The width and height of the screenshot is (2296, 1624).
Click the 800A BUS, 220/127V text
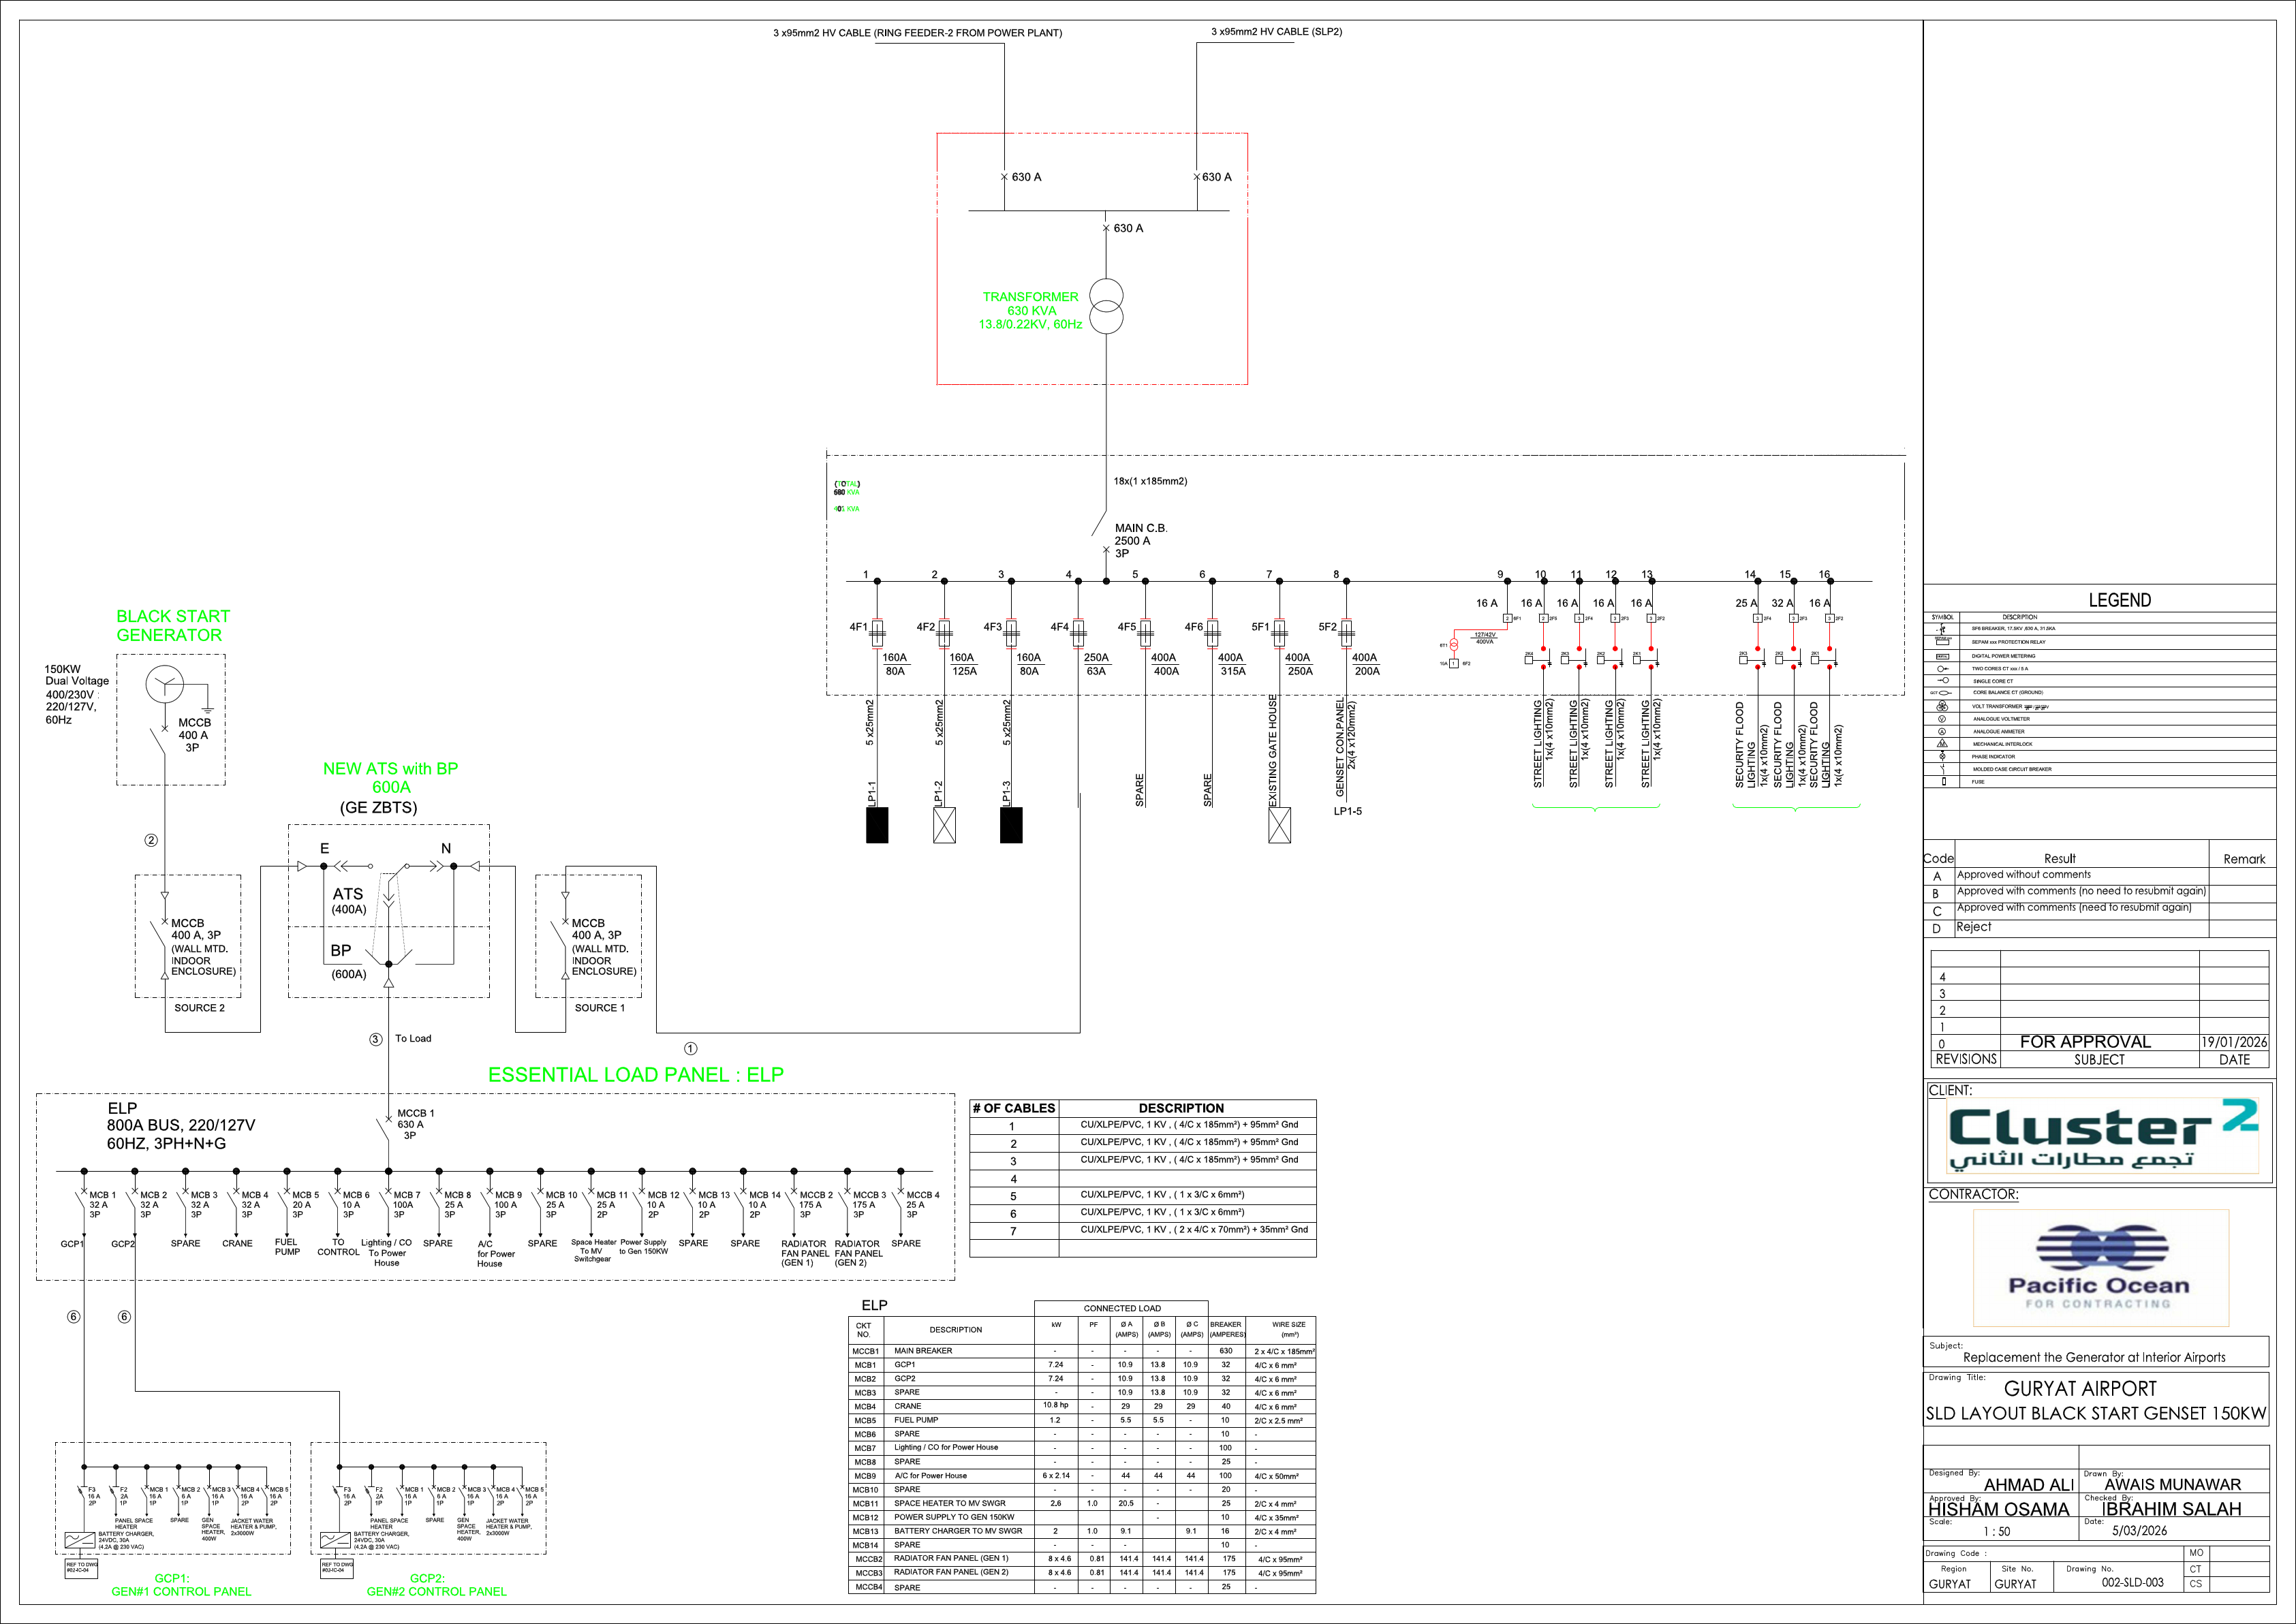181,1125
